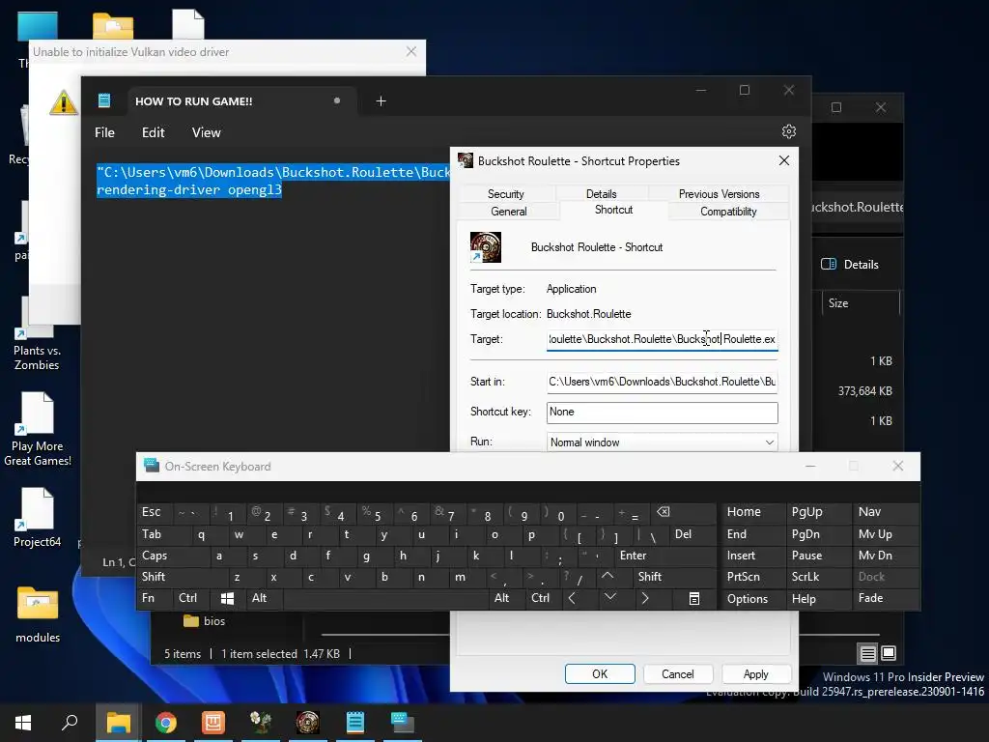Click the Notepad document icon in tab

[104, 100]
